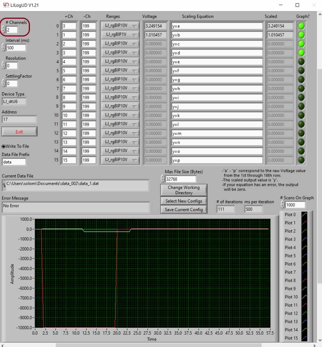Toggle the Graph? LED for channel 0
The image size is (322, 347).
(x=301, y=26)
